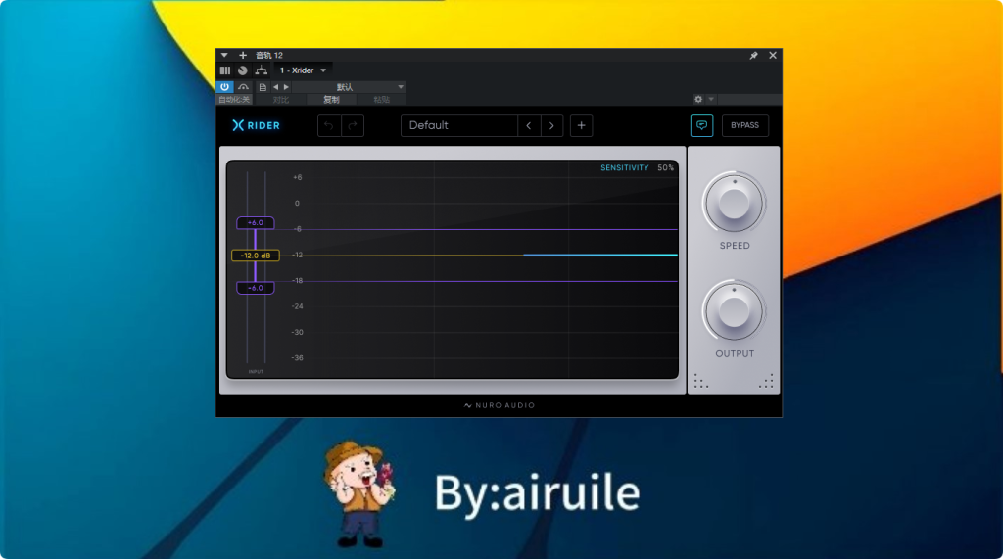
Task: Click the 复制 copy button
Action: [x=331, y=100]
